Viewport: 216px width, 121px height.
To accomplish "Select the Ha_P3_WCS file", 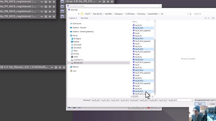I will click(x=143, y=28).
